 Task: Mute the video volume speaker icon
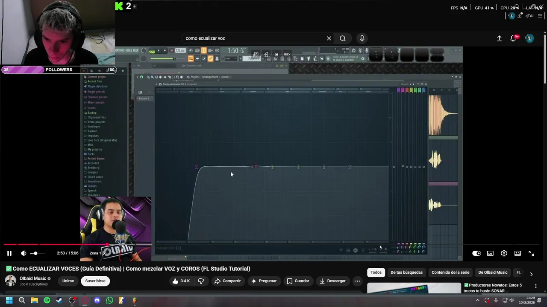pos(24,253)
